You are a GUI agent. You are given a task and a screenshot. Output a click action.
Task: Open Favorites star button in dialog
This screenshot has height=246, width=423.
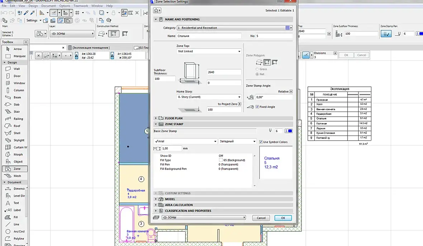157,10
